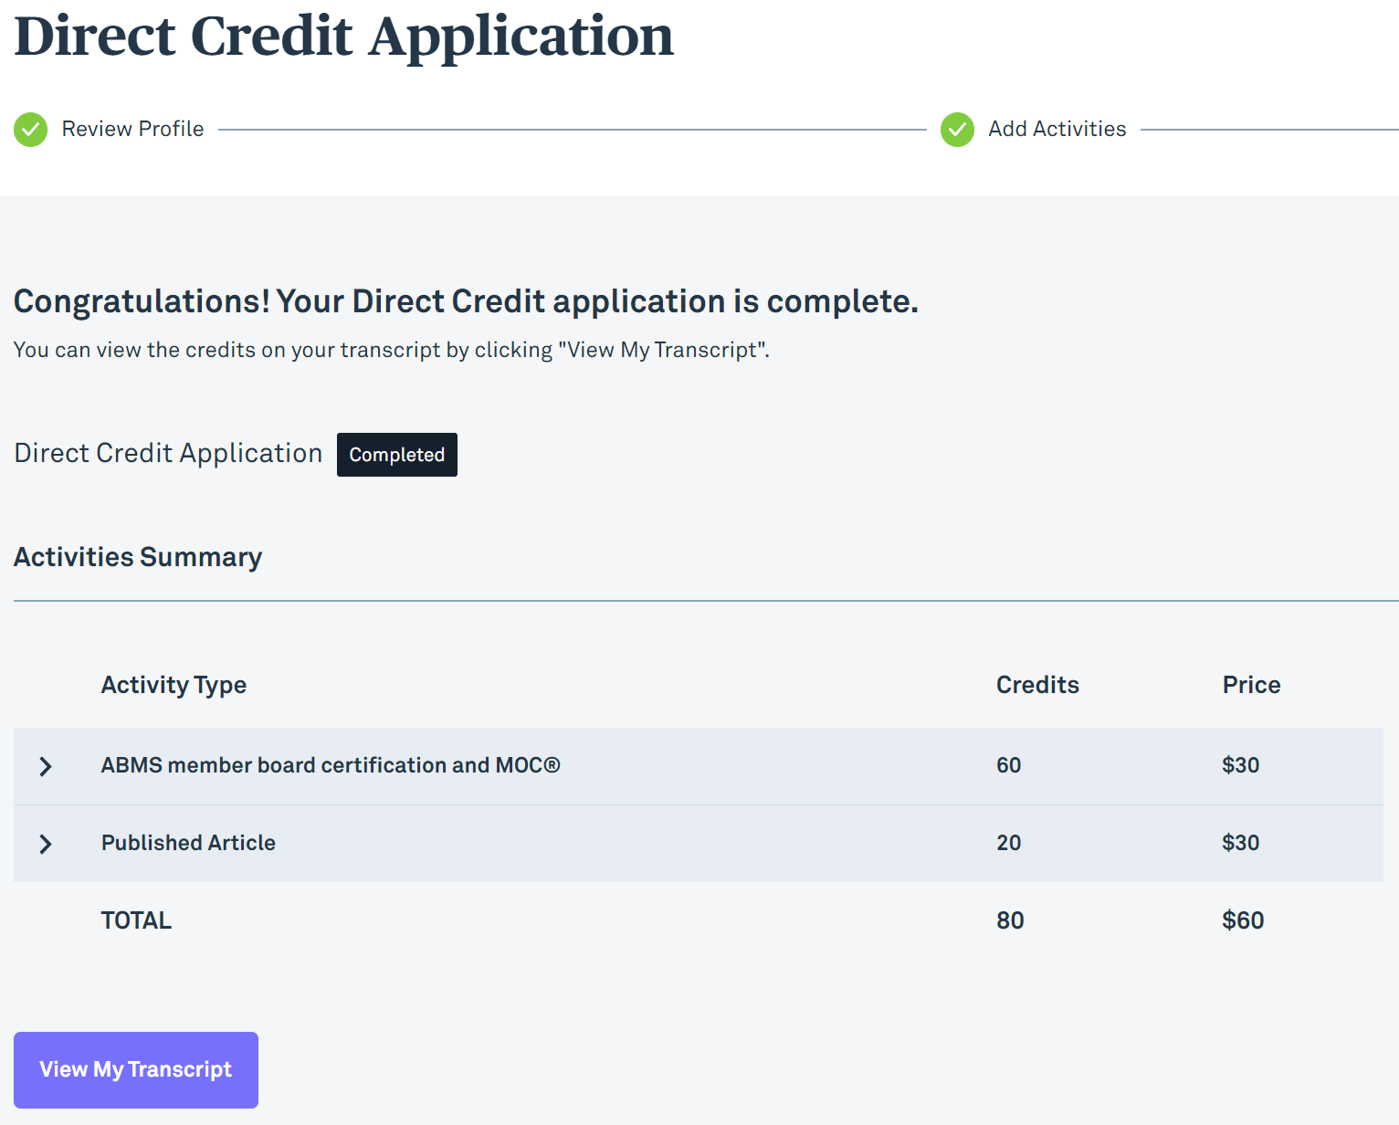Viewport: 1399px width, 1125px height.
Task: Click the Congratulations completion message heading
Action: coord(466,301)
